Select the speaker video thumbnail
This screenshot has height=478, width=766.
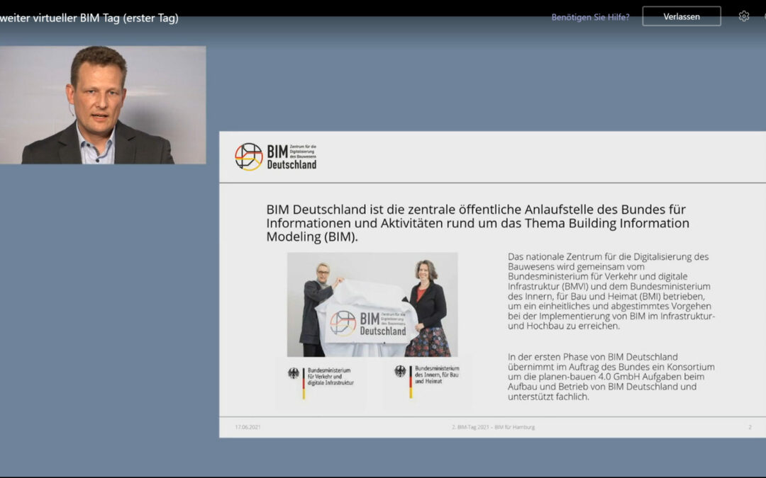tap(103, 105)
